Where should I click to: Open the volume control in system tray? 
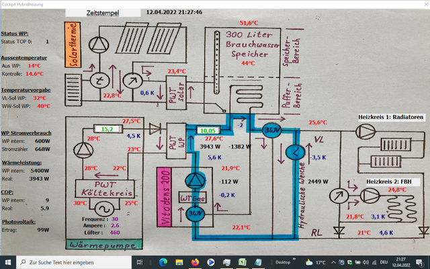tap(365, 262)
